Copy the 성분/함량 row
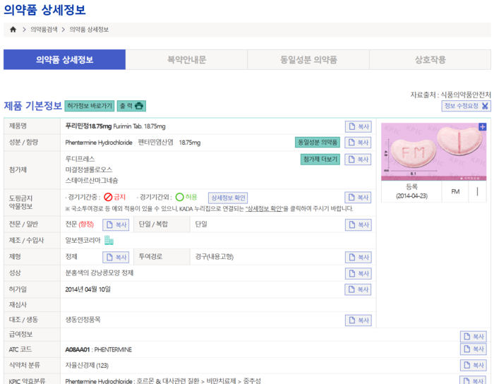Image resolution: width=494 pixels, height=384 pixels. (358, 143)
